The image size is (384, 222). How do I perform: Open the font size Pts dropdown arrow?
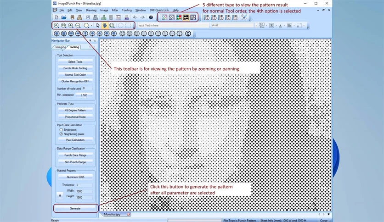(x=266, y=25)
